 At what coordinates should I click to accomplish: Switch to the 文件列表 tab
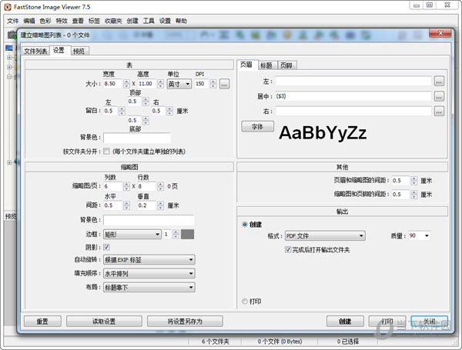tap(35, 51)
